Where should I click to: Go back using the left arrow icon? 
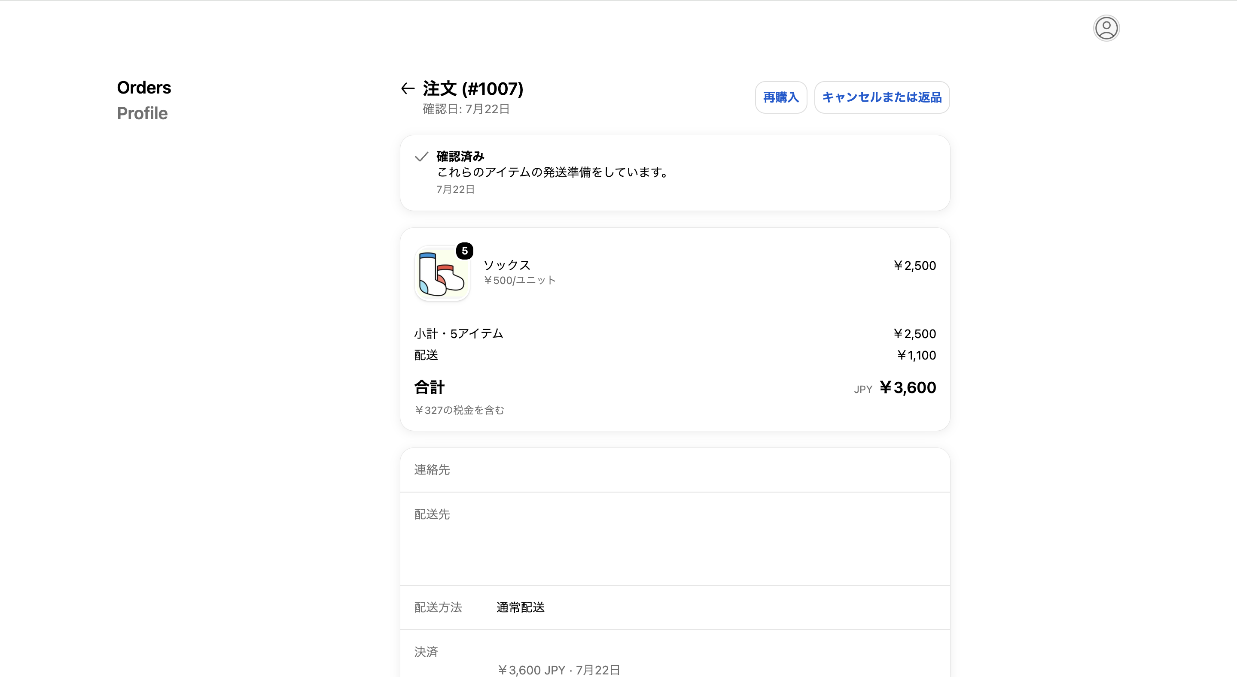[408, 88]
